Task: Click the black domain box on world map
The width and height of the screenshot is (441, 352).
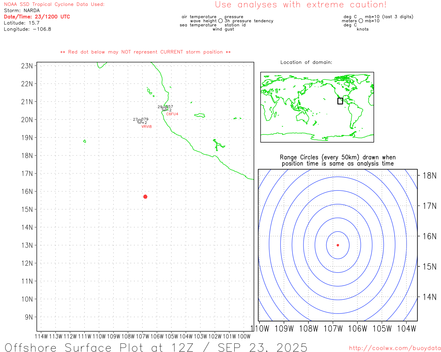Action: coord(340,101)
